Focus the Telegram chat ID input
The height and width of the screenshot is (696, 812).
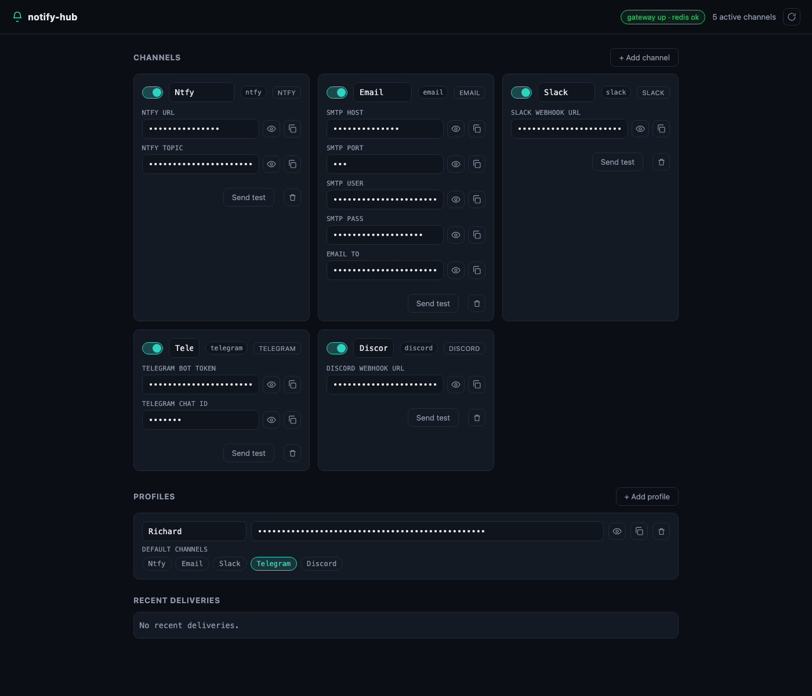(201, 420)
